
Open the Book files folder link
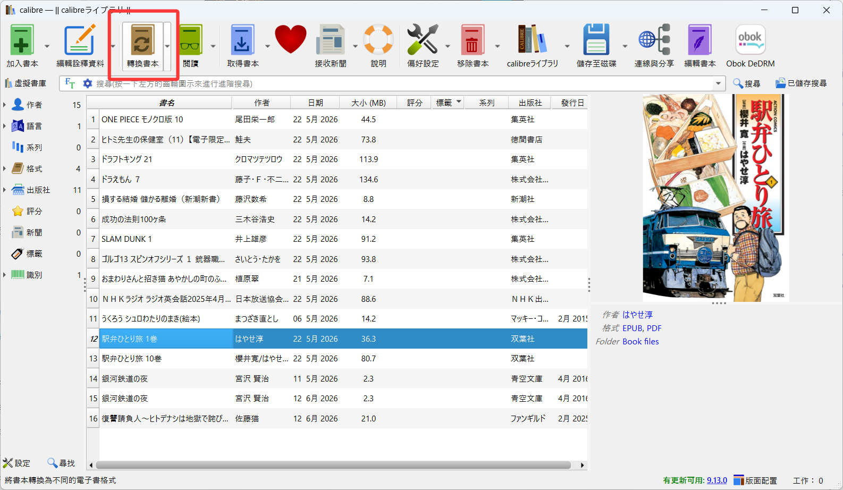click(640, 341)
